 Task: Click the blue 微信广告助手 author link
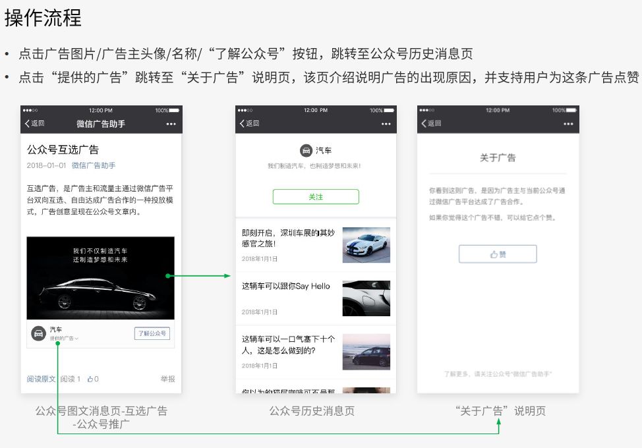(94, 165)
